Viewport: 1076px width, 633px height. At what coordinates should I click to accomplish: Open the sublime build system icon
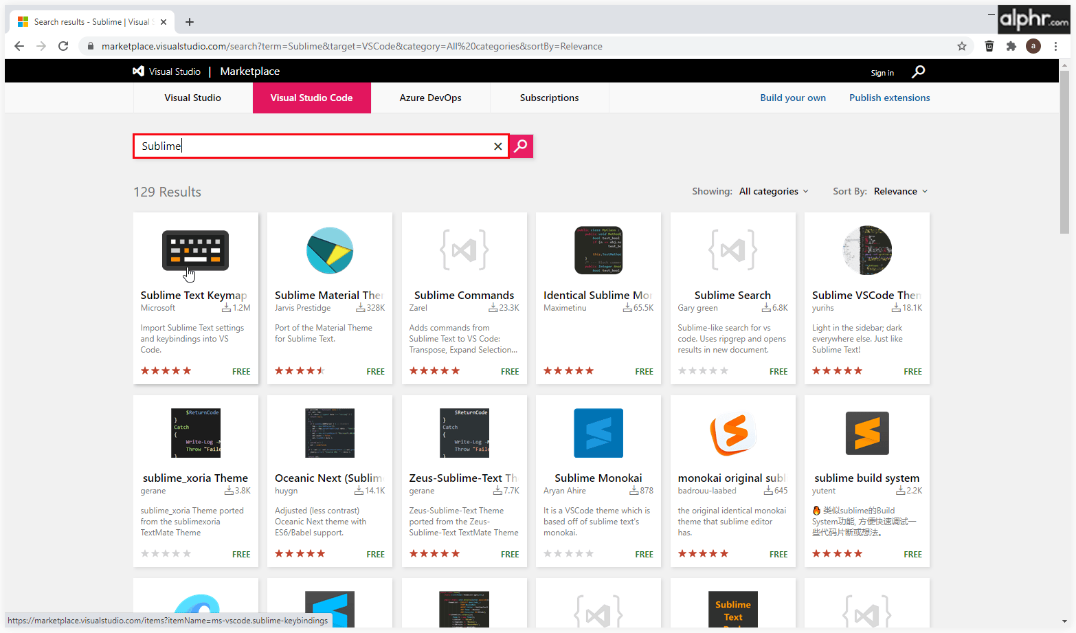[x=867, y=433]
